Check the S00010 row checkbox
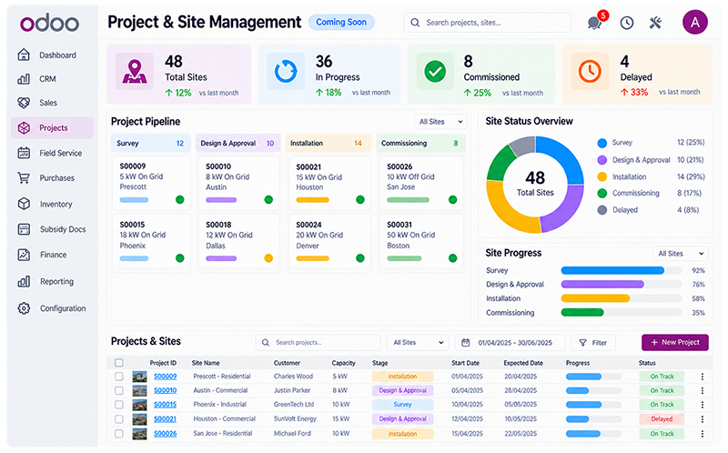 point(119,390)
